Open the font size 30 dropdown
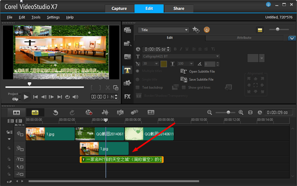297x186 pixels. point(156,64)
